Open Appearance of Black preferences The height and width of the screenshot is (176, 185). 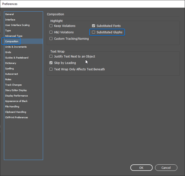(16, 101)
